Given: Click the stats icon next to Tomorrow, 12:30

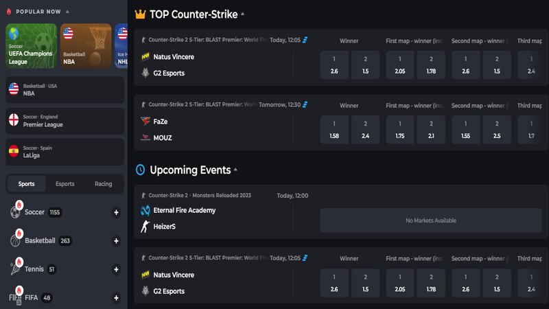Looking at the screenshot, I should pos(305,104).
